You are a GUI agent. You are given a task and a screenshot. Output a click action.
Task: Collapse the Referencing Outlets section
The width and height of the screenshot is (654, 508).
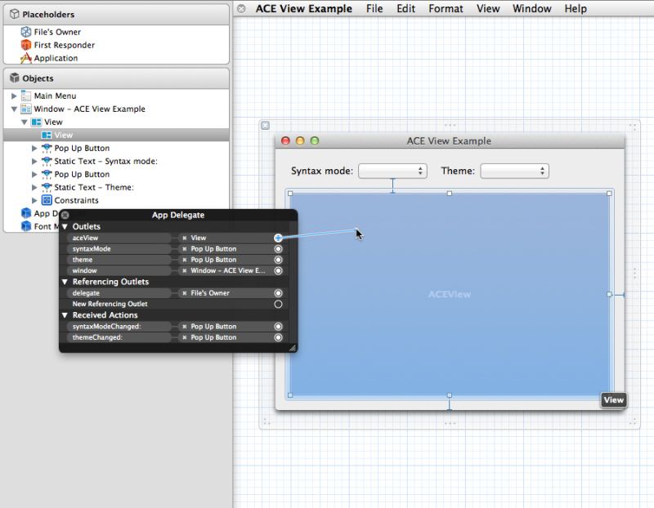(65, 282)
